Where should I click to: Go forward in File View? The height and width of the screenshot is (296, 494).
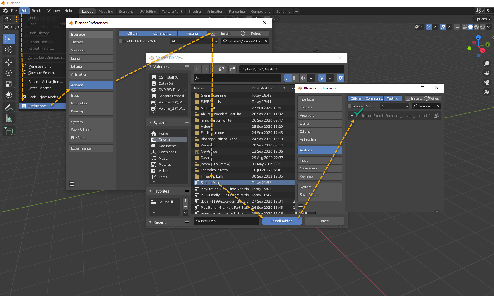click(205, 69)
